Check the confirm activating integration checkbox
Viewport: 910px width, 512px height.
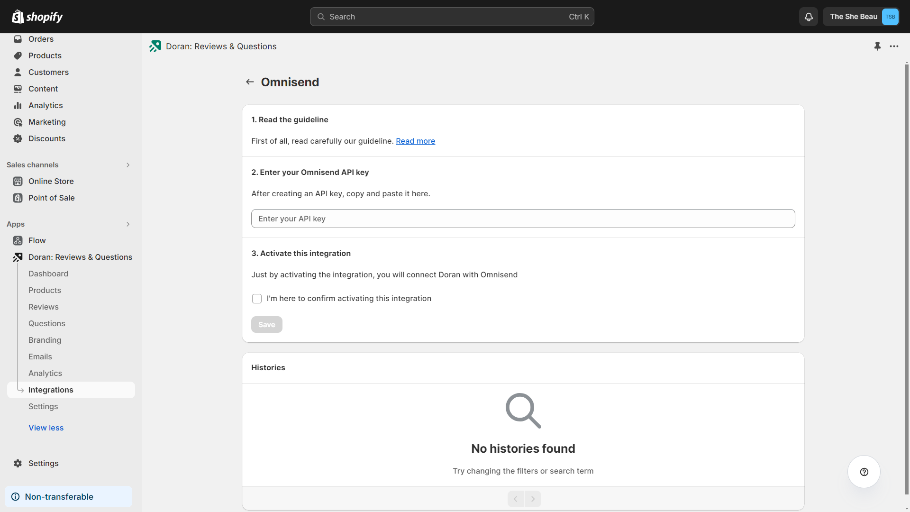[x=257, y=299]
